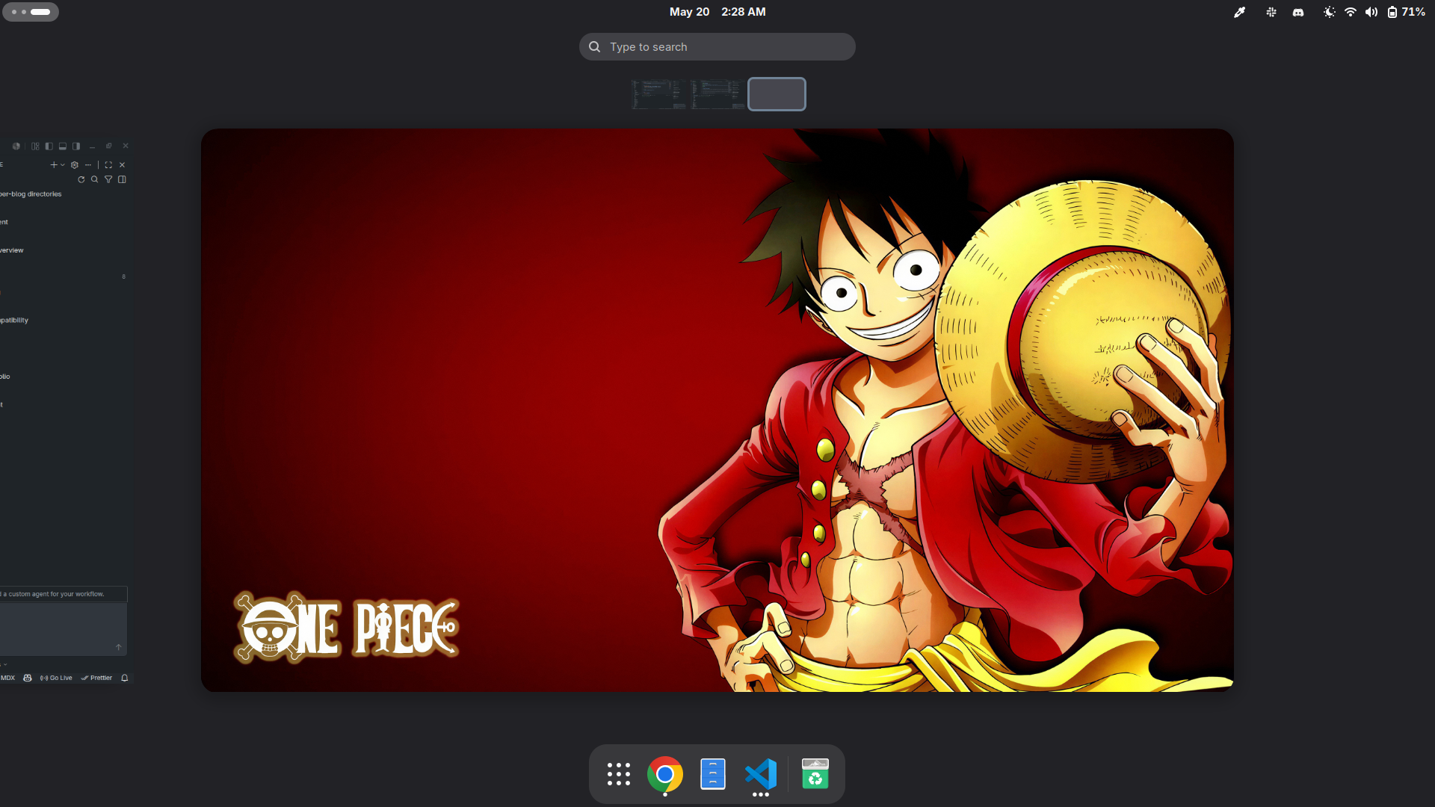
Task: Open the Wi-Fi status icon
Action: [x=1350, y=12]
